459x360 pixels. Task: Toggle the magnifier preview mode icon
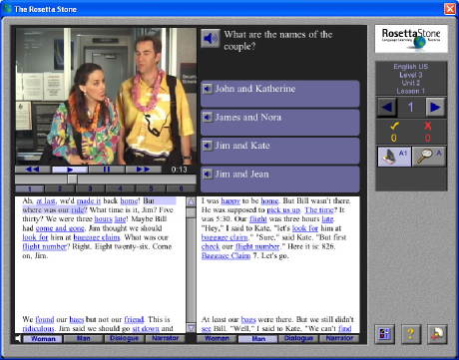coord(429,157)
